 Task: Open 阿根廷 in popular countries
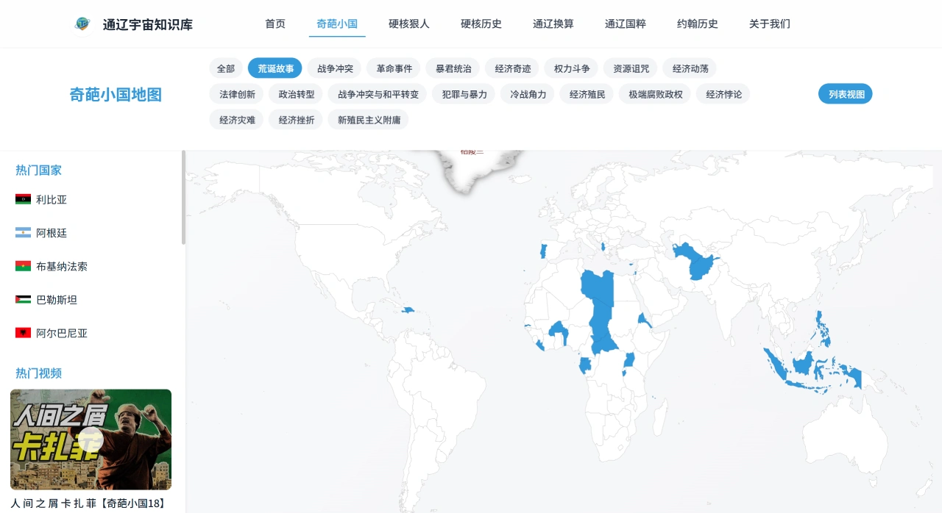(x=52, y=233)
